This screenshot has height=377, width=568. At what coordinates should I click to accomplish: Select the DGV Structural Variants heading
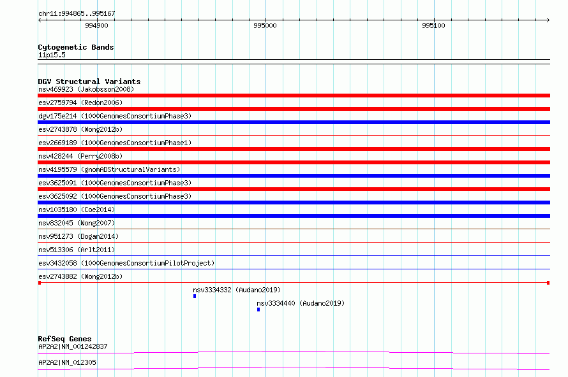click(x=89, y=82)
